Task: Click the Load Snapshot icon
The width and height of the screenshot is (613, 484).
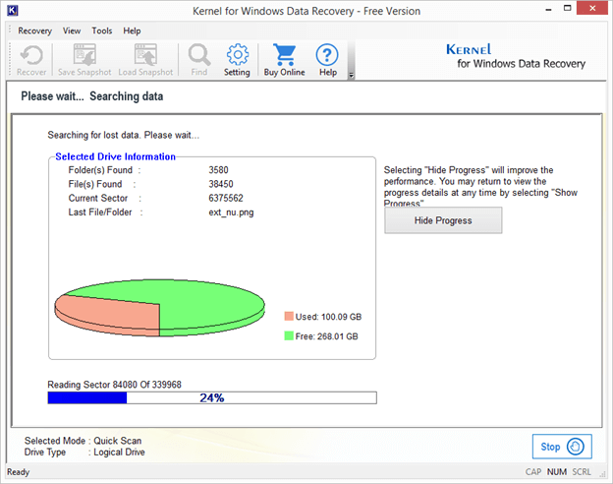Action: [x=145, y=60]
